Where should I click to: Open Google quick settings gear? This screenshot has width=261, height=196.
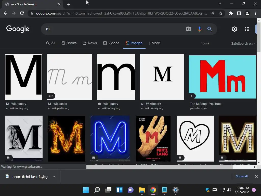234,29
